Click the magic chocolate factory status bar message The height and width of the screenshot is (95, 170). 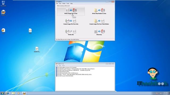click(x=67, y=40)
